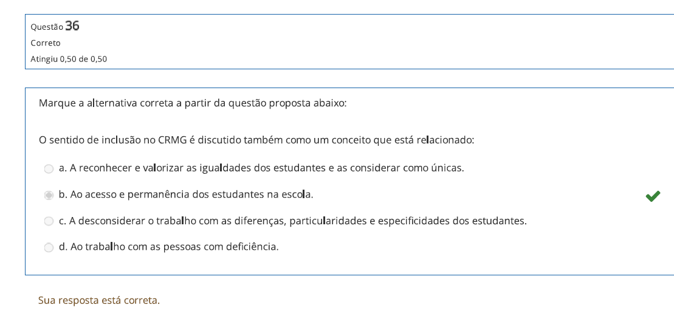Screen dimensions: 674x310
Task: Click the word 'únicas' in option a
Action: [447, 168]
